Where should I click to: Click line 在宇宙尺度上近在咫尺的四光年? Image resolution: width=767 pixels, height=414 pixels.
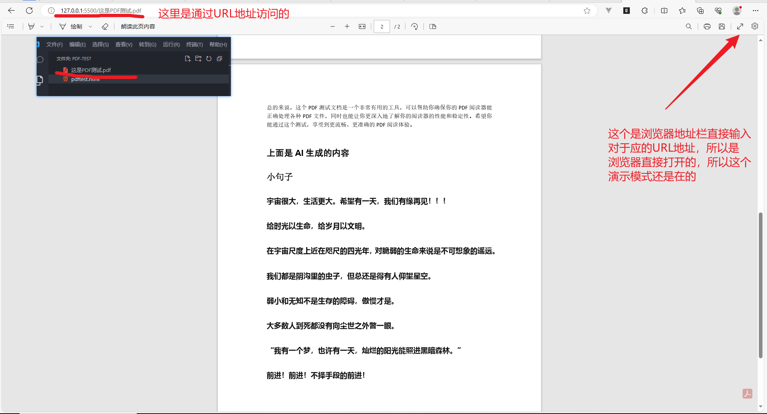pyautogui.click(x=381, y=251)
